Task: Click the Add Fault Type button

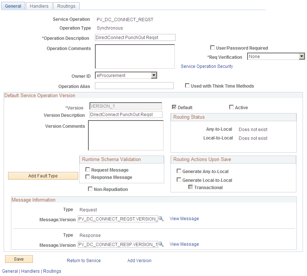Action: click(43, 176)
